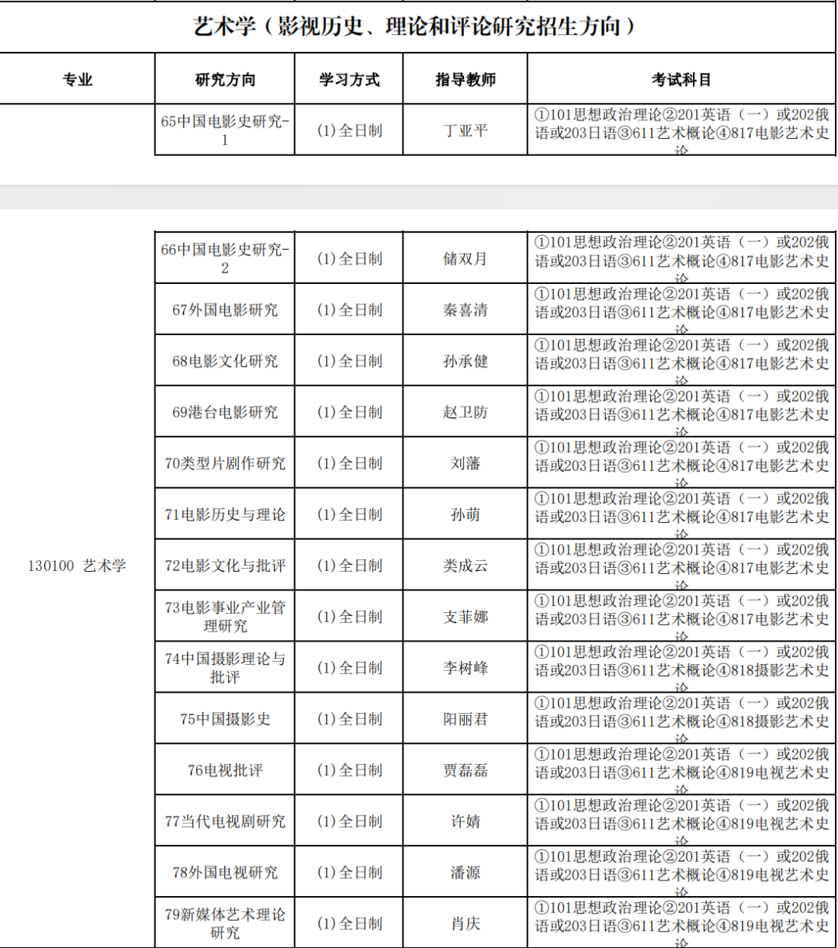Click the advisor name 赵卫防
The image size is (838, 948).
tap(466, 412)
